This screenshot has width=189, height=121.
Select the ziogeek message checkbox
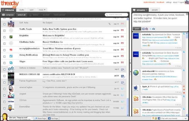4,95
